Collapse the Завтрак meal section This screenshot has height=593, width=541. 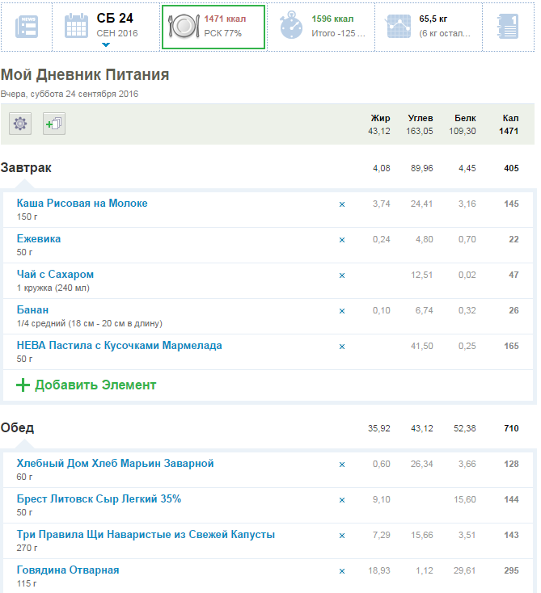[26, 168]
